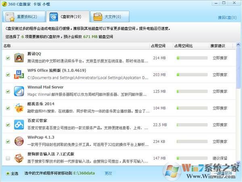Click 建议保留 for 搜狗拼音输入法
This screenshot has height=182, width=242.
click(220, 158)
